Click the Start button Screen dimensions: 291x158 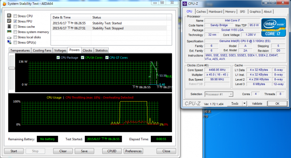coord(14,151)
